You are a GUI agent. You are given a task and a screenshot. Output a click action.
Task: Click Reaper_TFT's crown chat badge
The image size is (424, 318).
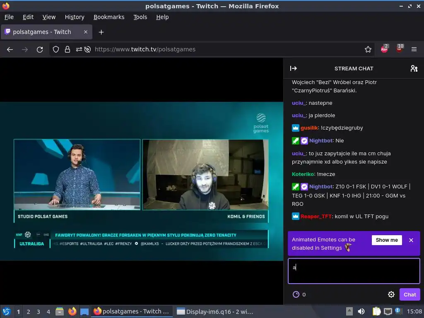pyautogui.click(x=296, y=216)
